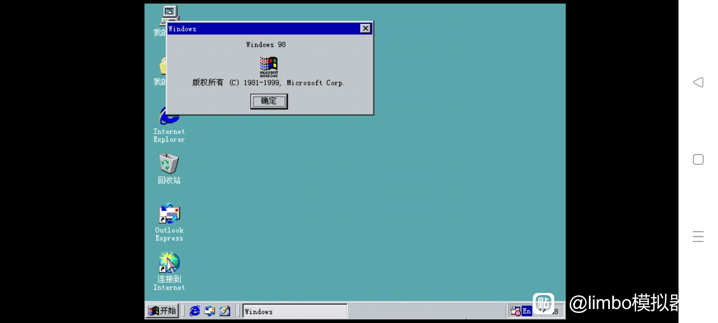Select the Windows taskbar button
The height and width of the screenshot is (323, 718).
pyautogui.click(x=295, y=311)
